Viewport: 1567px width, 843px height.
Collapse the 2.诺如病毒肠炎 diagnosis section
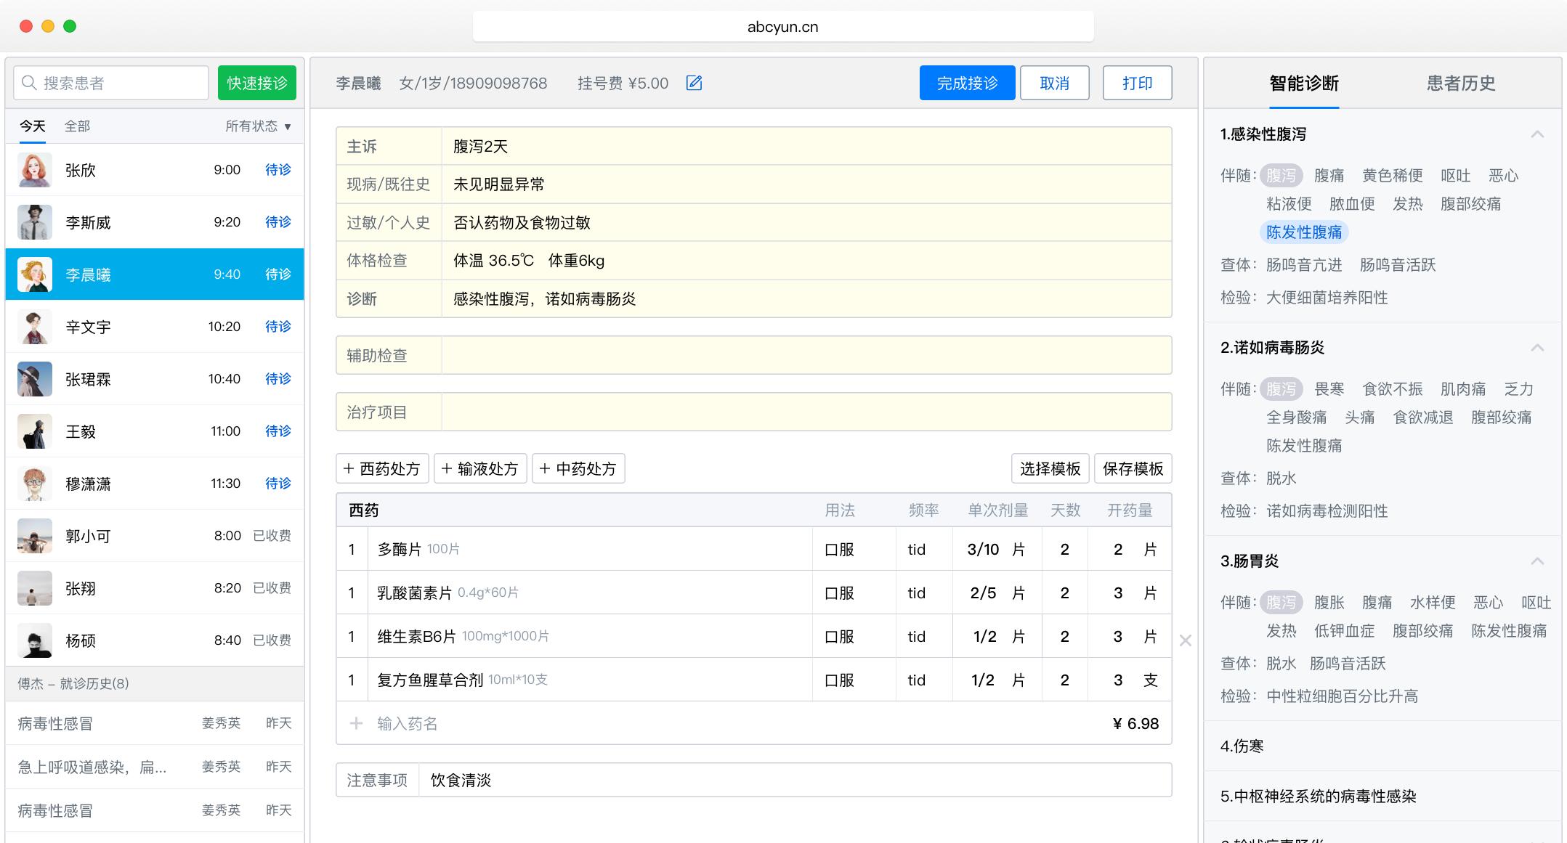coord(1537,348)
